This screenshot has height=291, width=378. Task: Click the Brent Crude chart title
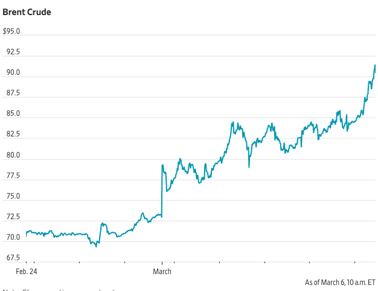click(27, 12)
